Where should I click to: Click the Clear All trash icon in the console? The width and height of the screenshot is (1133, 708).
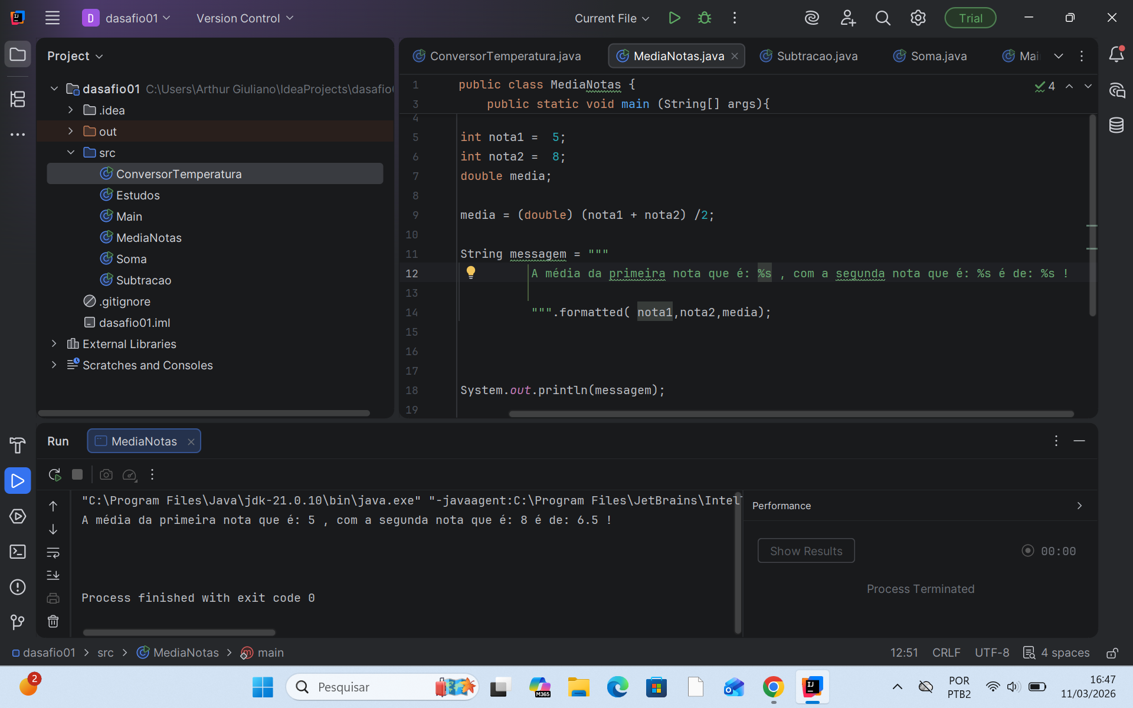pyautogui.click(x=53, y=621)
